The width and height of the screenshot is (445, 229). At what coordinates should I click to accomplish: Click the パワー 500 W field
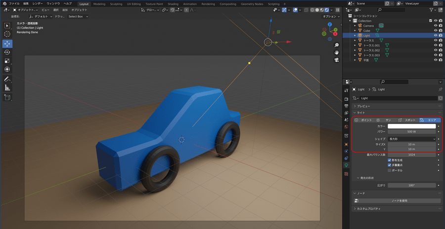(x=412, y=132)
